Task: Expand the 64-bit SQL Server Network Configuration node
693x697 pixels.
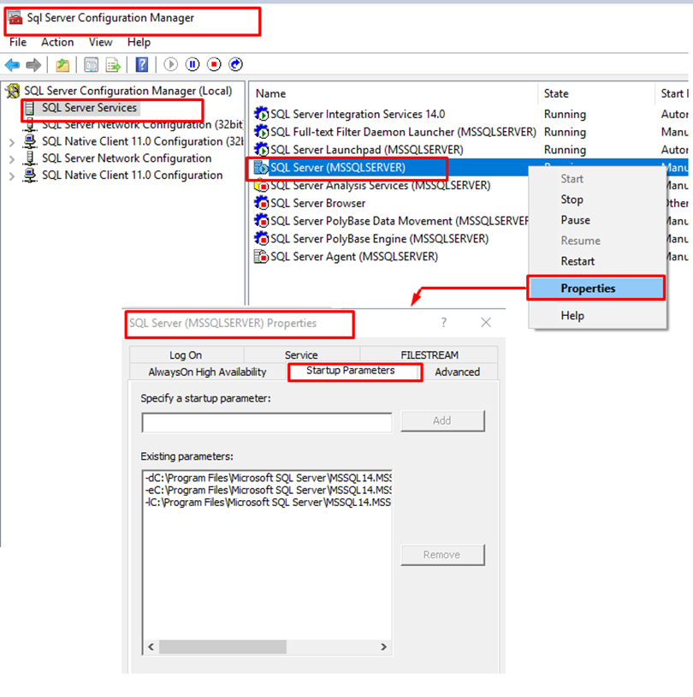Action: (12, 159)
